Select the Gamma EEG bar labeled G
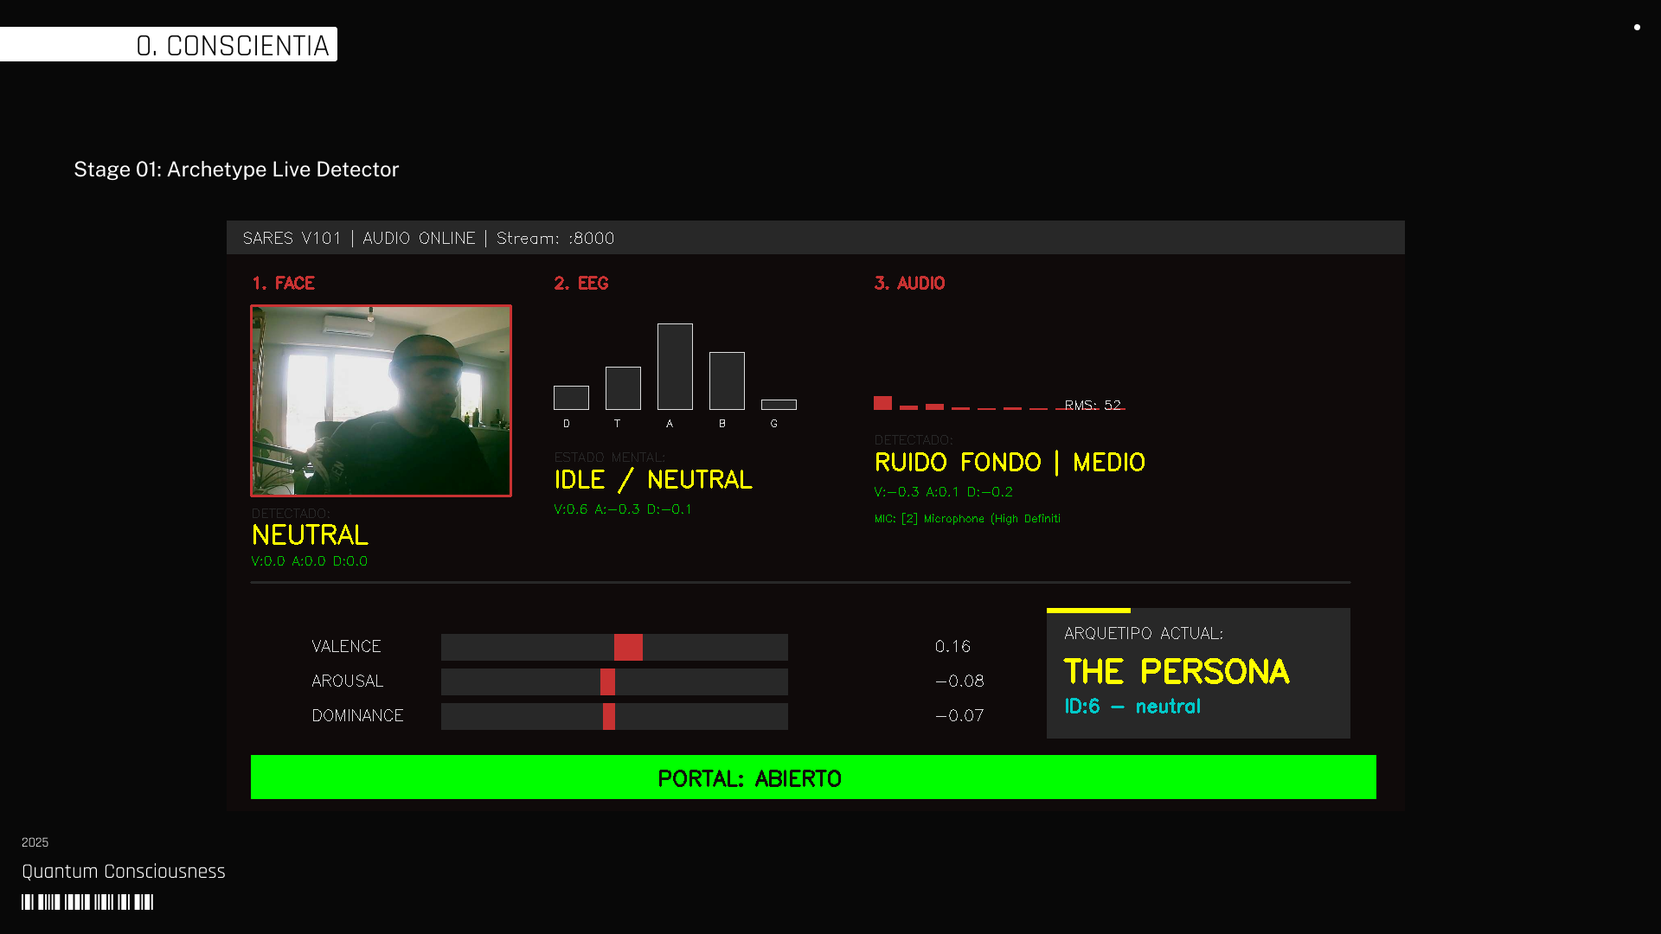Screen dimensions: 1661x934 point(779,405)
